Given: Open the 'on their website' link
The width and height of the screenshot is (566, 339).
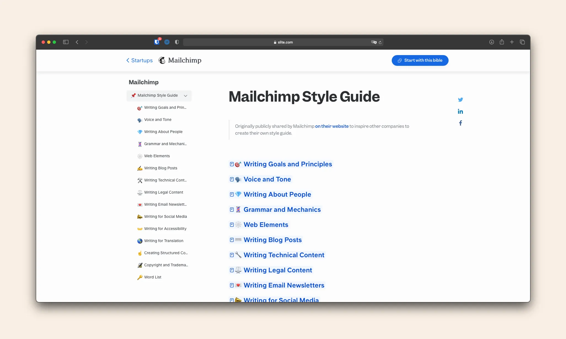Looking at the screenshot, I should click(x=332, y=126).
